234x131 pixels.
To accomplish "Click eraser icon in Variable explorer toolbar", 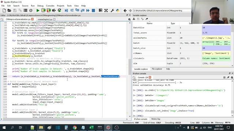I will (x=147, y=19).
